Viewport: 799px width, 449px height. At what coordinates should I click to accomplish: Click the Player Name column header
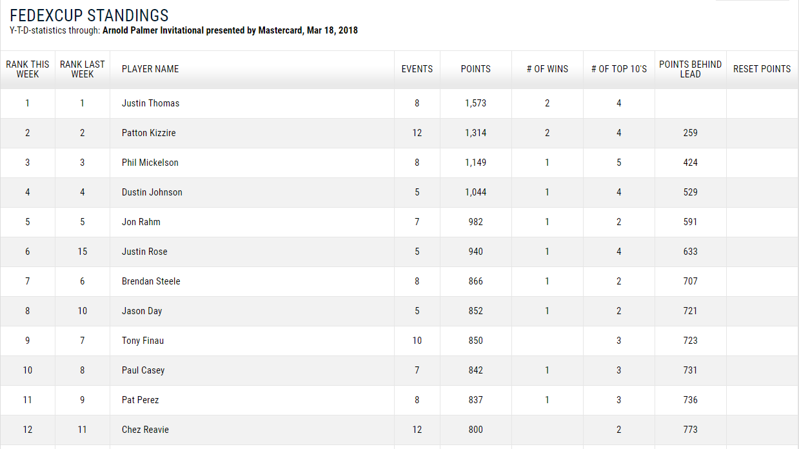(x=150, y=69)
